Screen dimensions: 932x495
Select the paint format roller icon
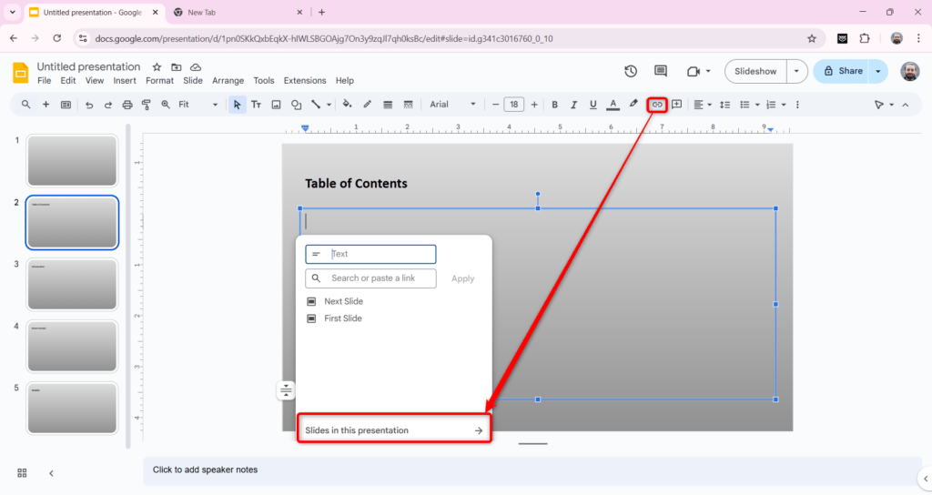point(147,105)
